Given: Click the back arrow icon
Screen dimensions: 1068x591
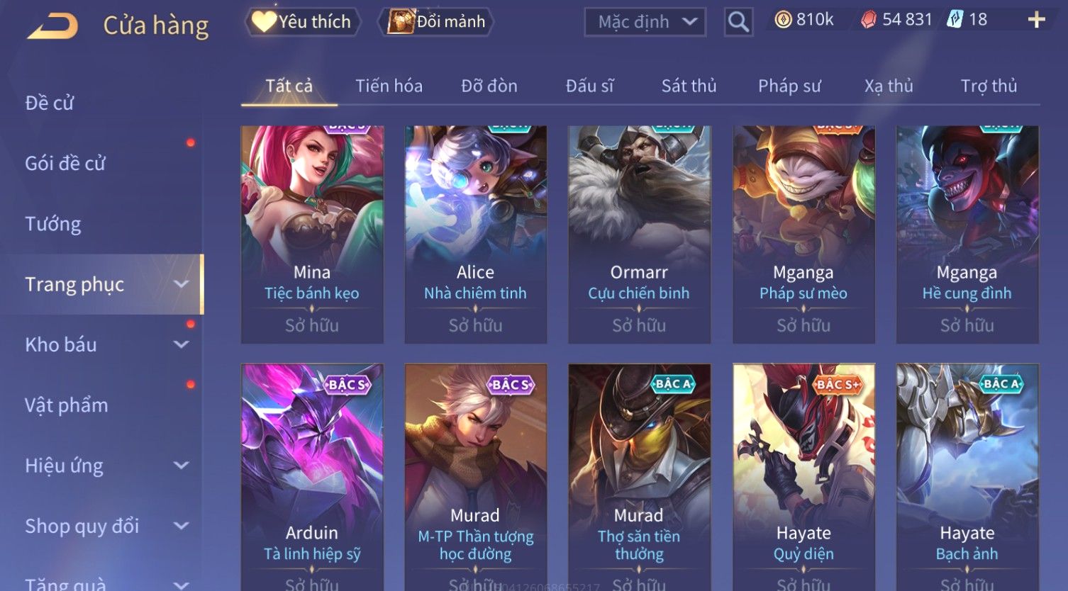Looking at the screenshot, I should (53, 26).
